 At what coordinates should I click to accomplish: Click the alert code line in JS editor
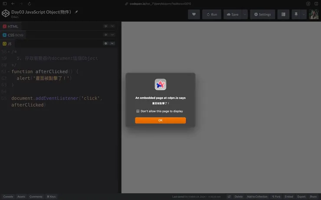(44, 78)
